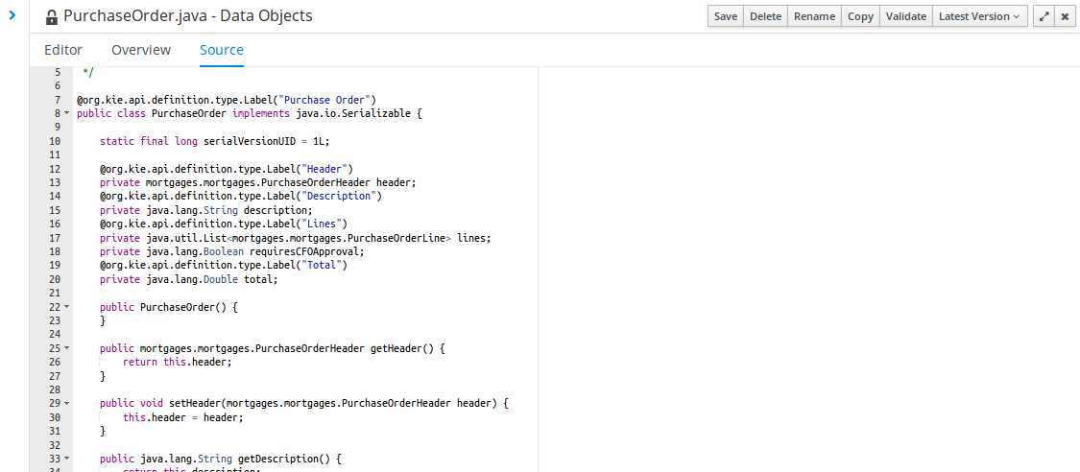
Task: Collapse the constructor fold at line 22
Action: coord(66,307)
